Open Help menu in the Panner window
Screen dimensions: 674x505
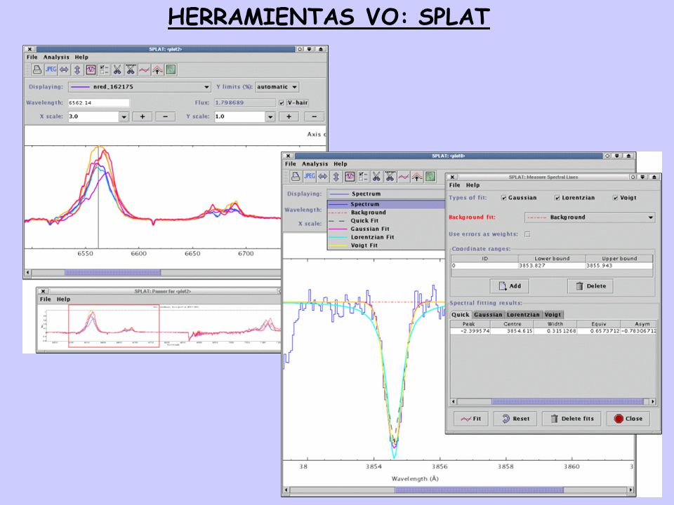click(x=63, y=299)
